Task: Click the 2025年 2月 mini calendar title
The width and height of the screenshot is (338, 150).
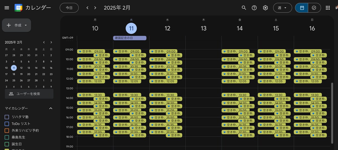Action: [x=14, y=42]
